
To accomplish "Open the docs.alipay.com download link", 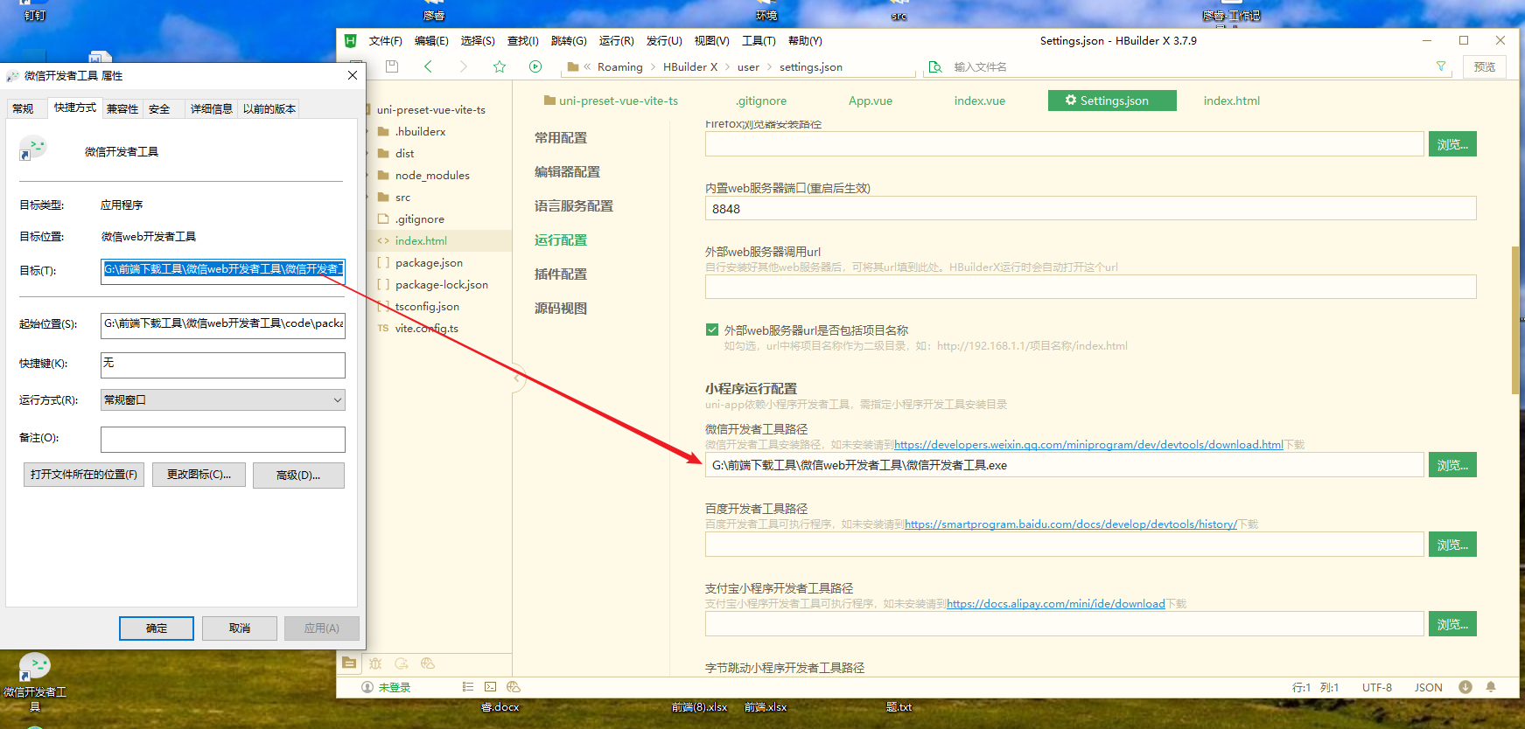I will pos(1056,603).
